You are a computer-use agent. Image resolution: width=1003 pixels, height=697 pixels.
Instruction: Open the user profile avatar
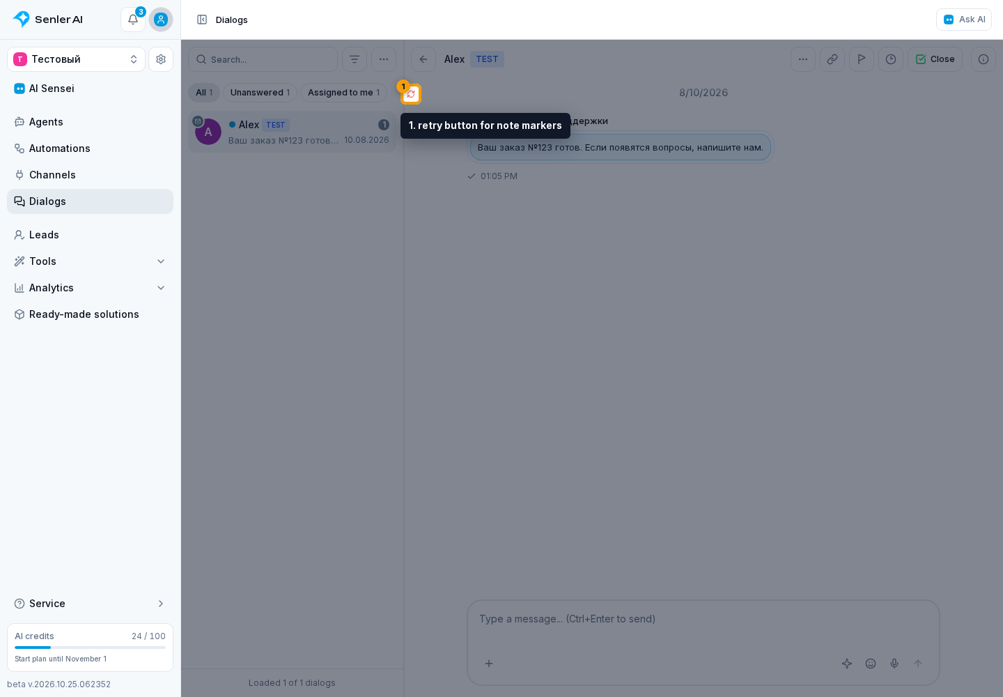(161, 20)
